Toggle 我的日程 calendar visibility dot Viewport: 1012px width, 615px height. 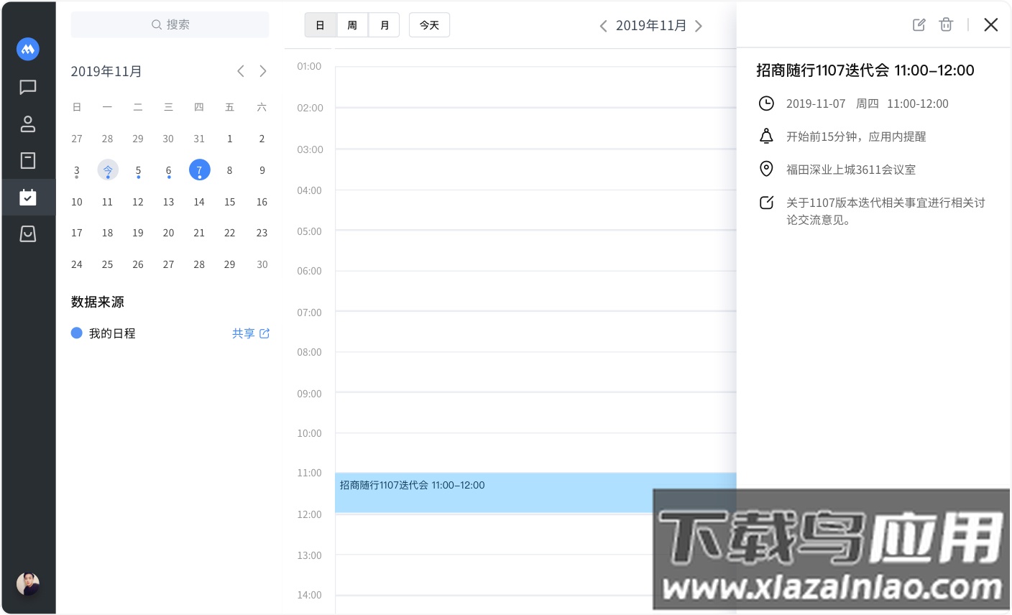[x=77, y=333]
